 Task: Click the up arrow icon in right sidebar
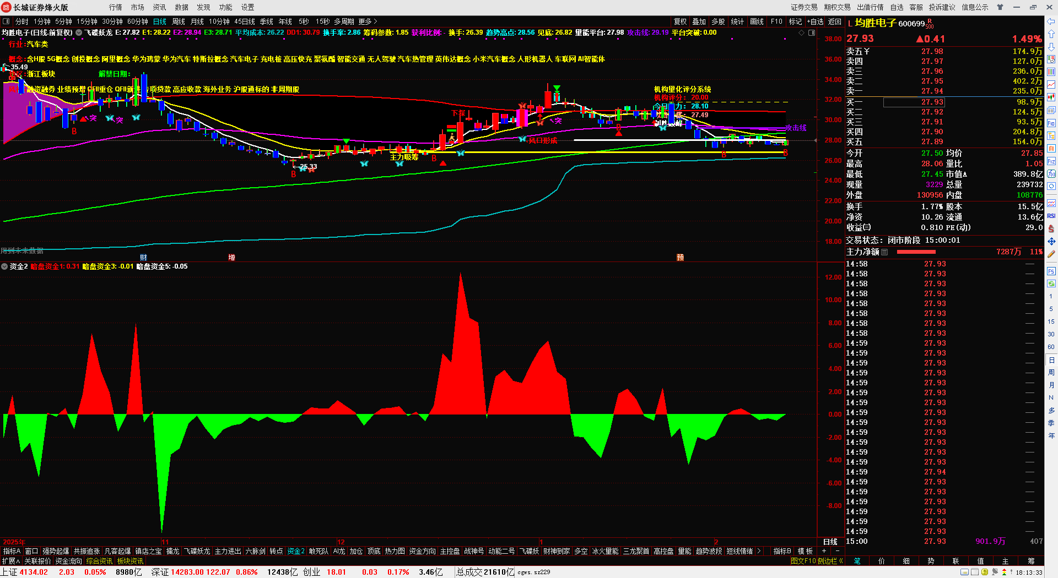tap(1051, 34)
